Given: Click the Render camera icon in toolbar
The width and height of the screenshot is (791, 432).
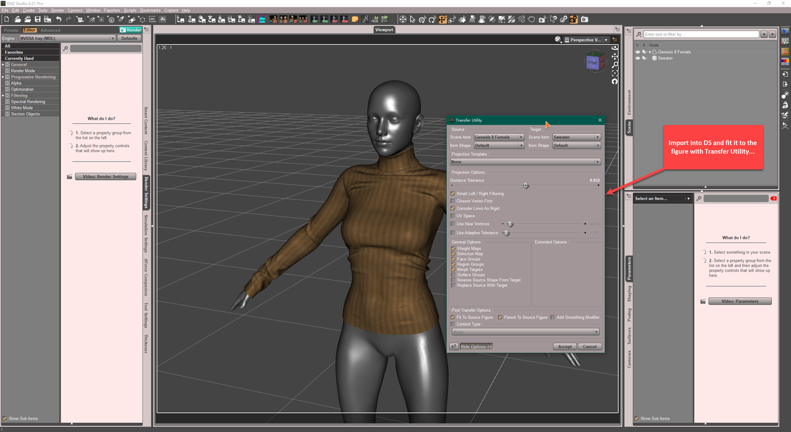Looking at the screenshot, I should 584,20.
